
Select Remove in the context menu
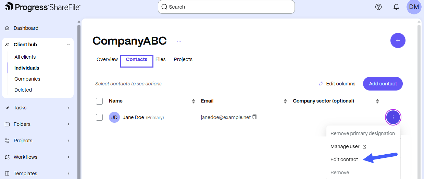(x=340, y=172)
